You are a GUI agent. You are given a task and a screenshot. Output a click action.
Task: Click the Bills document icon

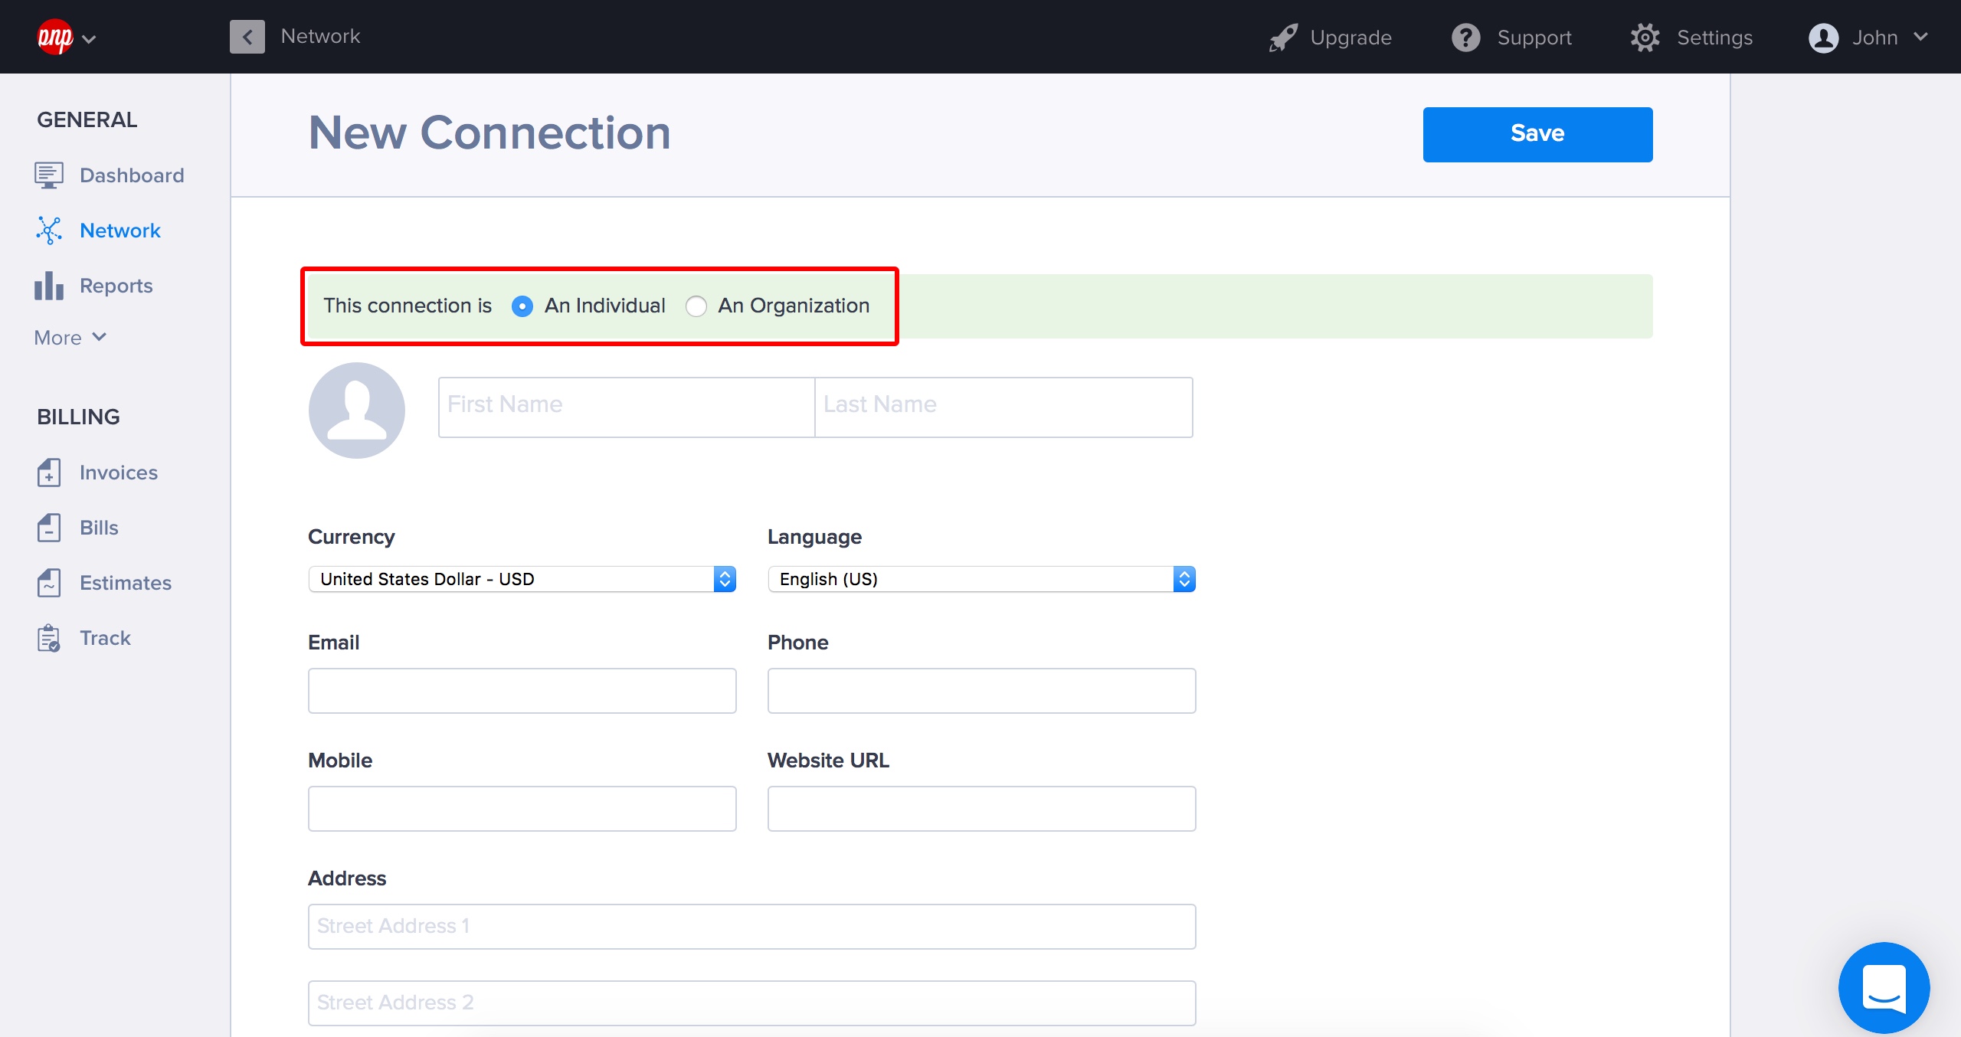[x=48, y=528]
